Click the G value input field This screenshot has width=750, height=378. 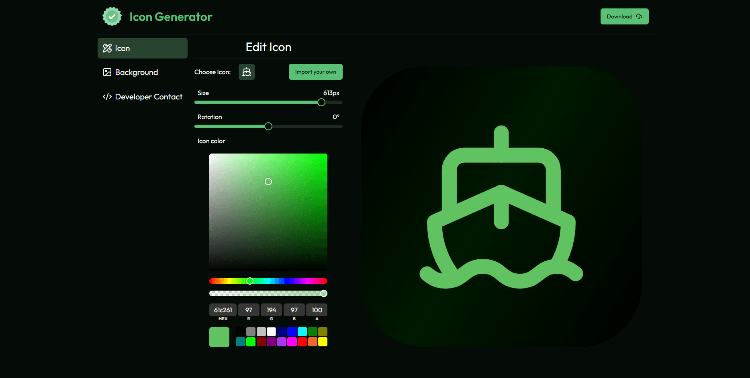[x=272, y=310]
